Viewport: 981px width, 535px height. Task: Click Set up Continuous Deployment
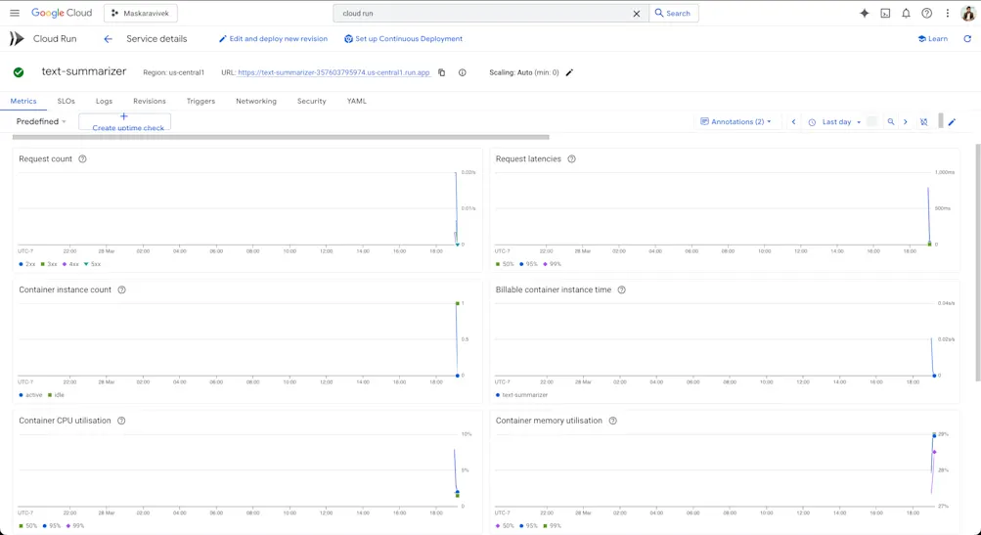[x=403, y=39]
